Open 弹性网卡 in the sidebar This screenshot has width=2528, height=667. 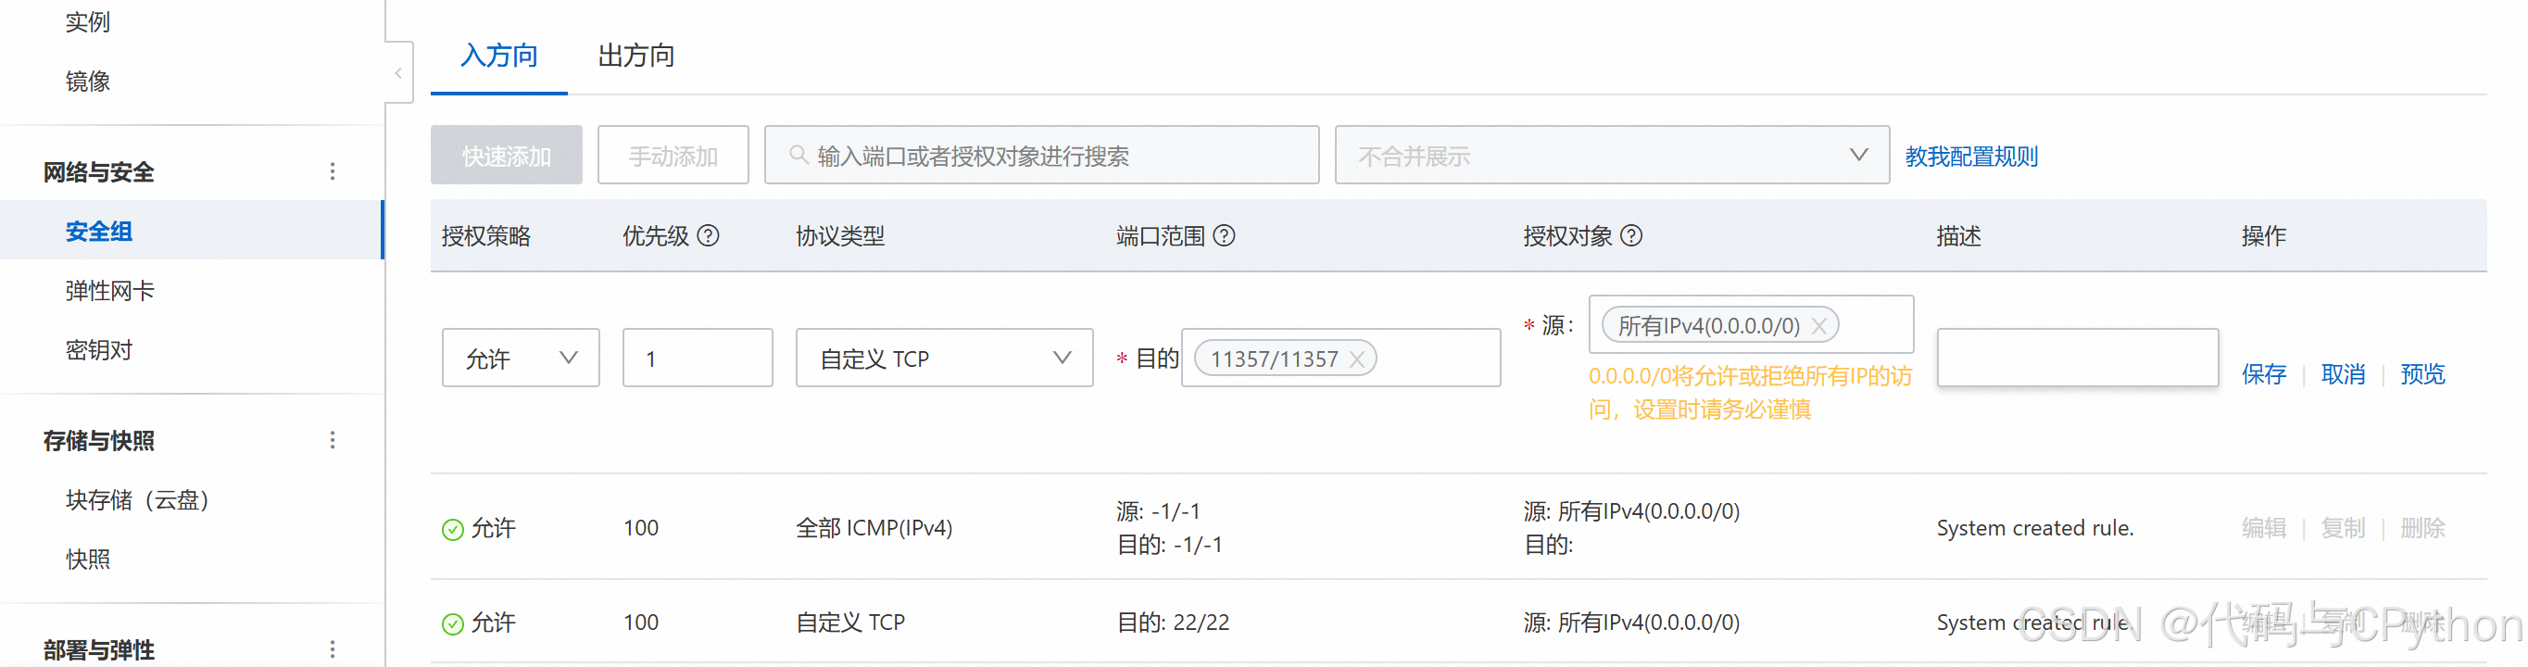(x=110, y=291)
